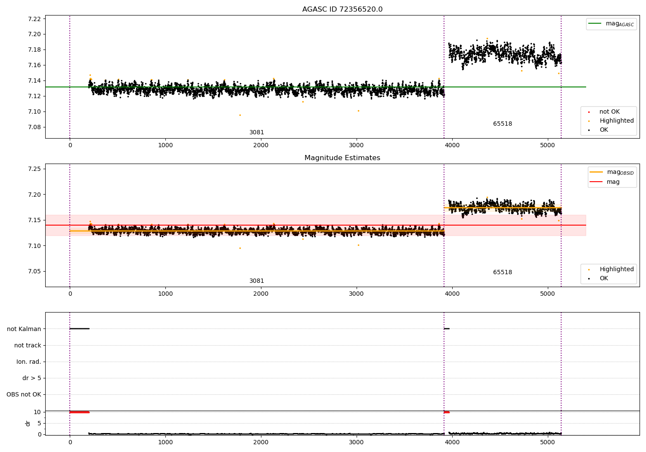Click the 'Magnitude Estimates' plot title
646x452 pixels.
point(342,158)
